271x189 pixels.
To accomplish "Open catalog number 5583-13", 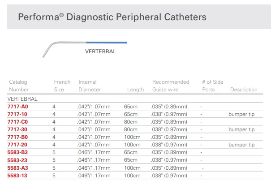I will click(x=17, y=176).
